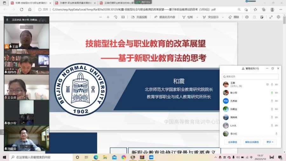Screen dimensions: 286x161
Task: Toggle camera for 周伟伟 in member list
Action: 276,117
